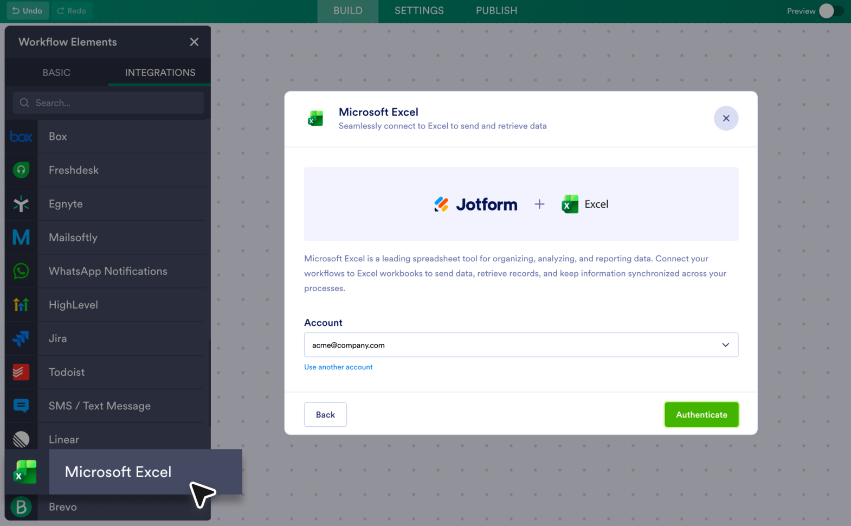This screenshot has width=851, height=526.
Task: Click the WhatsApp Notifications icon
Action: (x=21, y=271)
